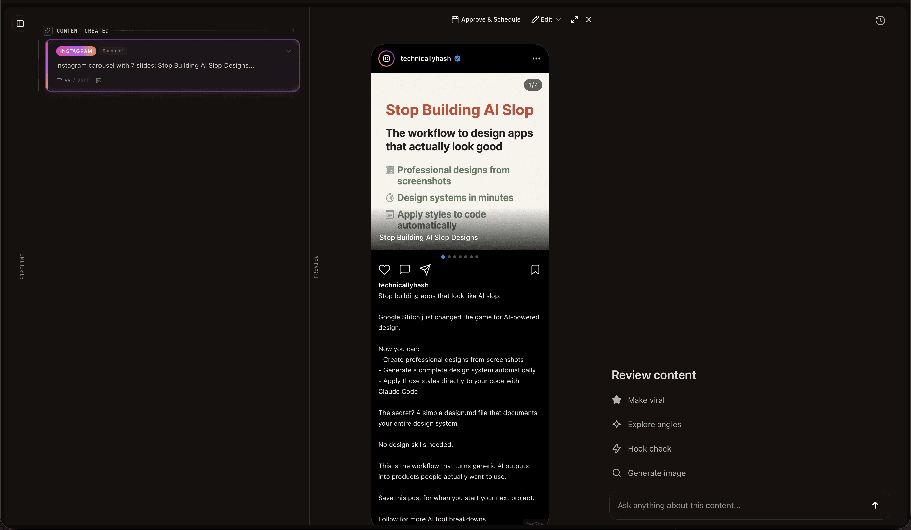
Task: Like the post with the heart icon
Action: 384,270
